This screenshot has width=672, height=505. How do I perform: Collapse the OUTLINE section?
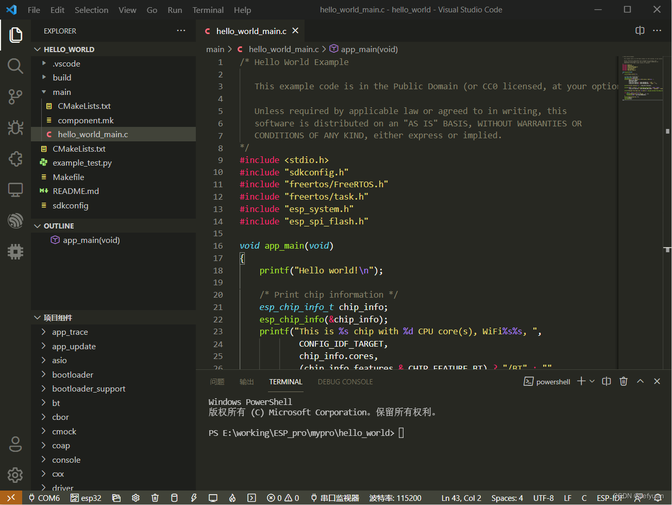(113, 226)
